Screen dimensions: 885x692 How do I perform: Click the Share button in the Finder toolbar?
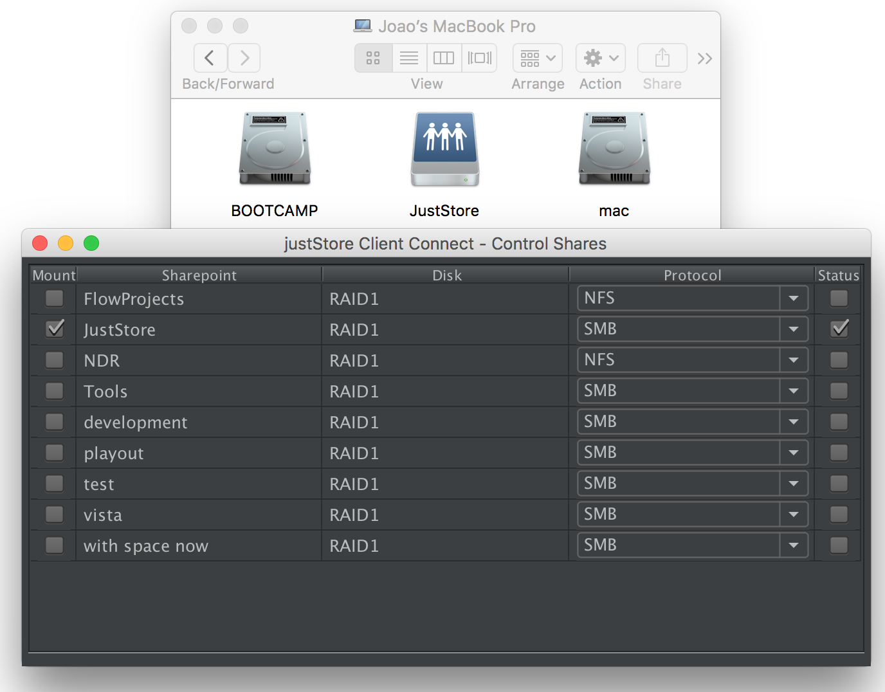coord(662,58)
